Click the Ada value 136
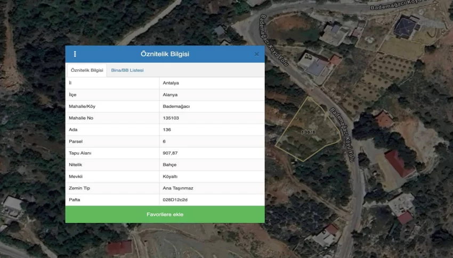Viewport: 453px width, 258px height. pos(167,130)
